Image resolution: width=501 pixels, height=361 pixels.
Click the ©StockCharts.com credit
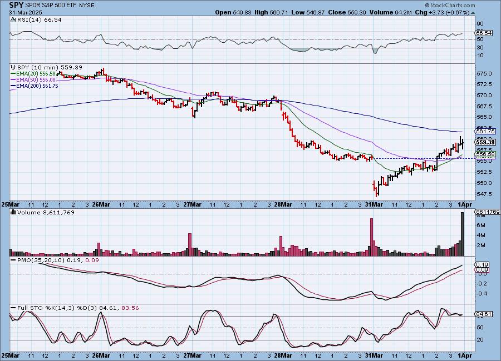coord(450,5)
